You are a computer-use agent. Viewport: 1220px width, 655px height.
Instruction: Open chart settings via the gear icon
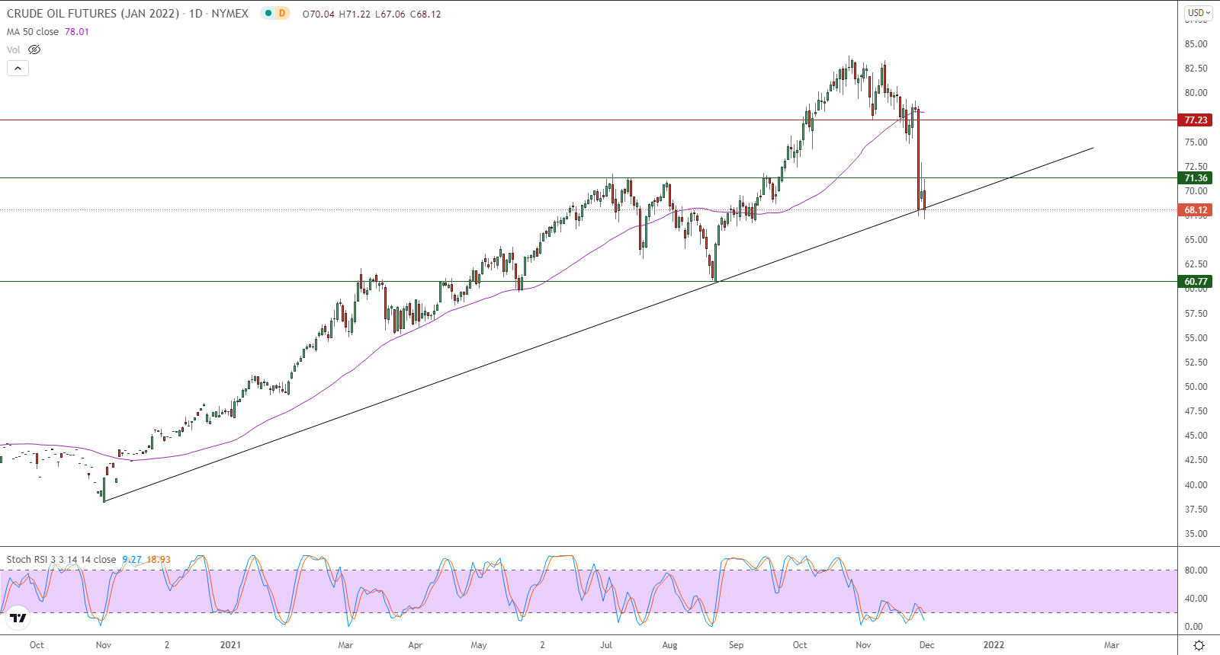[x=1199, y=645]
